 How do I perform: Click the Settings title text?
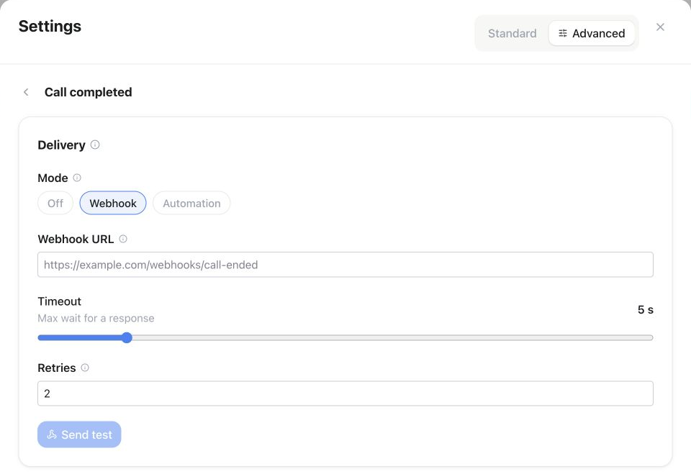click(x=50, y=26)
